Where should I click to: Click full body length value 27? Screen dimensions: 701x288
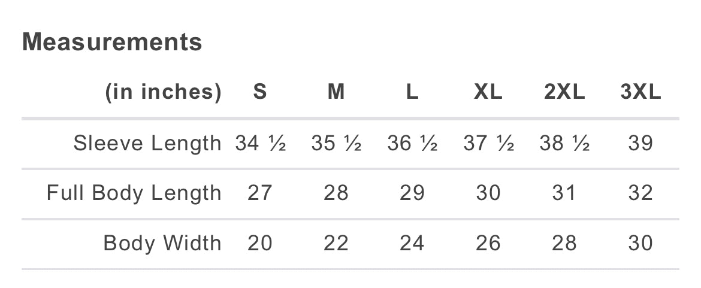click(260, 193)
